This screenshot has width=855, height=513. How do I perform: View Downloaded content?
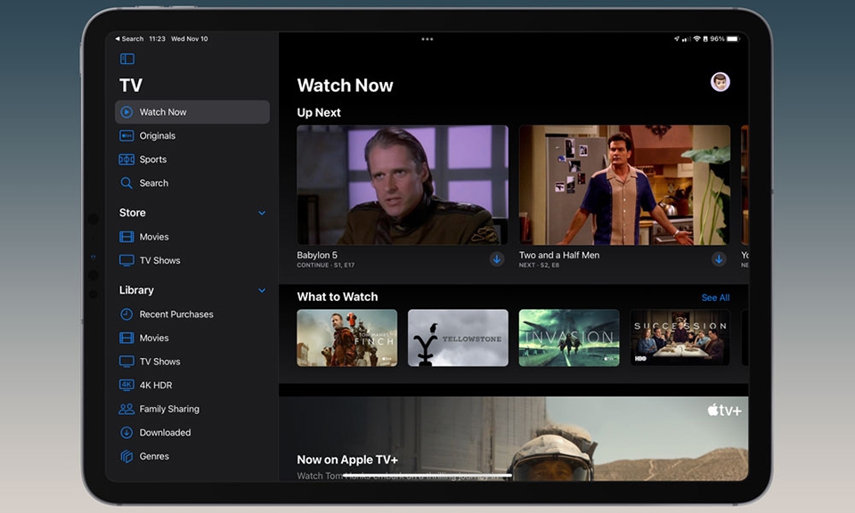[x=192, y=432]
